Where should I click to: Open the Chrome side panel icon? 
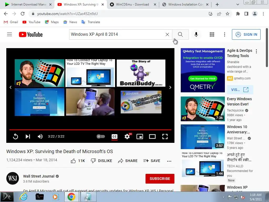[x=246, y=14]
